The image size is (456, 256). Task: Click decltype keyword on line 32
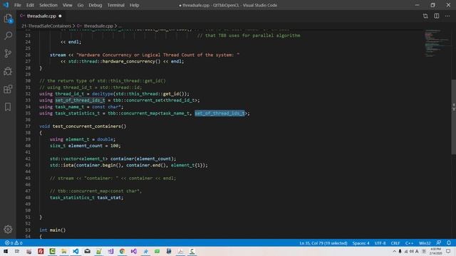point(103,94)
